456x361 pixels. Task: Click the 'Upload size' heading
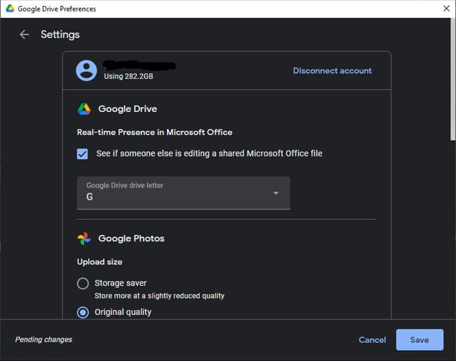click(x=99, y=262)
